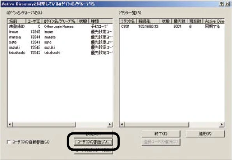This screenshot has height=160, width=232.
Task: Sort user list by 名前 column header
Action: pyautogui.click(x=17, y=21)
